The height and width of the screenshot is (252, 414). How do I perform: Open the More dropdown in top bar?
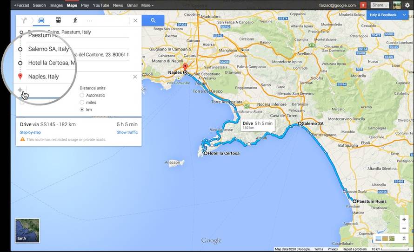147,5
